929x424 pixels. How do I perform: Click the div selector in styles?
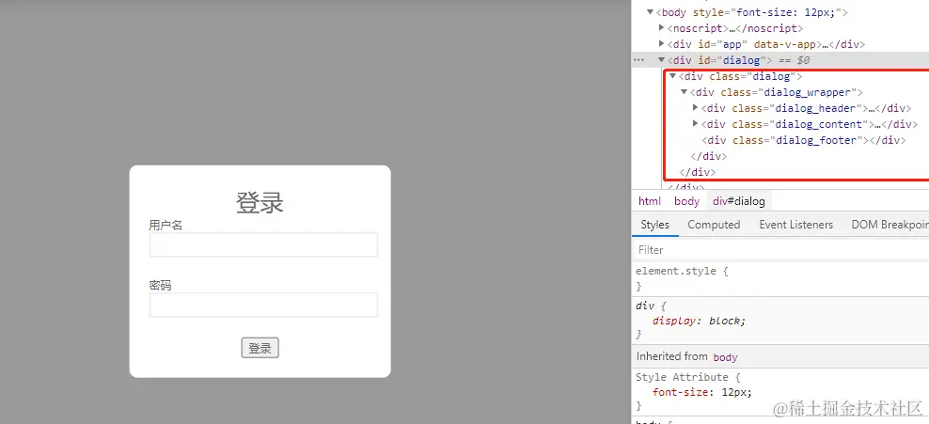coord(643,306)
